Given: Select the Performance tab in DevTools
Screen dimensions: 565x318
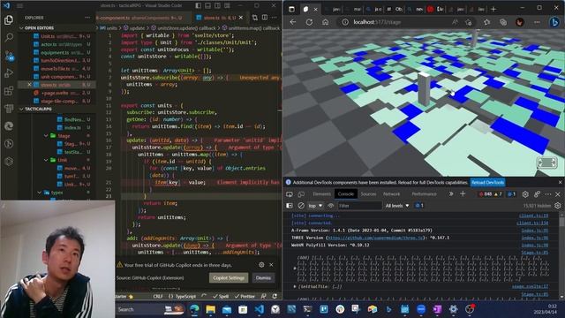Looking at the screenshot, I should [x=424, y=194].
